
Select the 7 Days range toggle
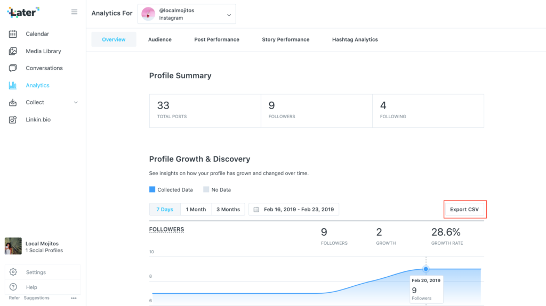[x=165, y=209]
